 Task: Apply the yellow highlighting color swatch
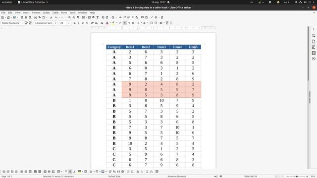click(x=113, y=23)
